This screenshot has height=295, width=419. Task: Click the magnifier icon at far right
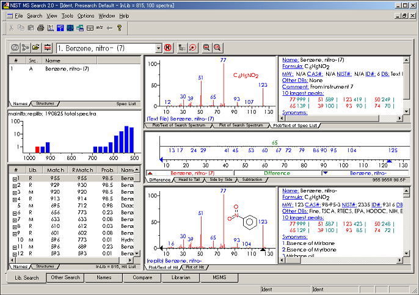click(x=217, y=48)
